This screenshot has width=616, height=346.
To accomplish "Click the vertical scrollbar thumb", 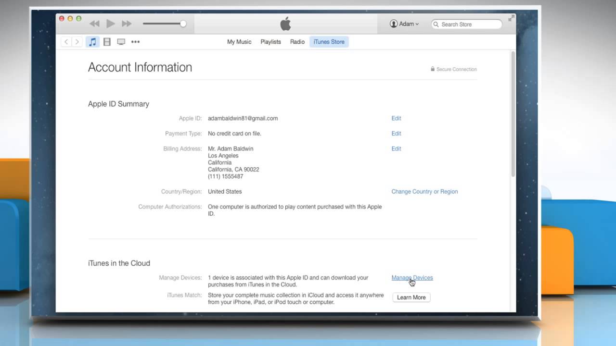I will (513, 113).
